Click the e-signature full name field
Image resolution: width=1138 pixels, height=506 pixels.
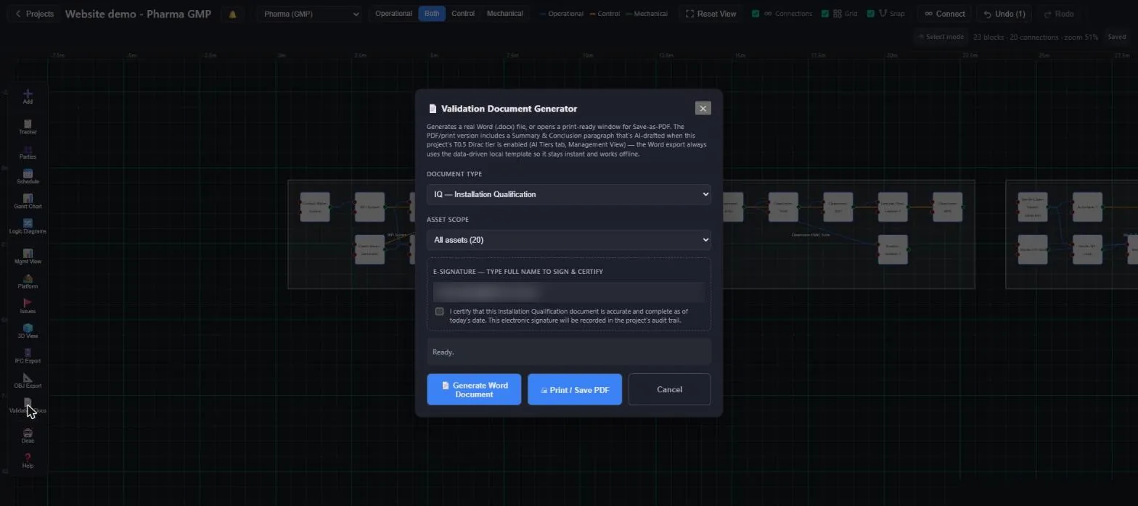[568, 292]
